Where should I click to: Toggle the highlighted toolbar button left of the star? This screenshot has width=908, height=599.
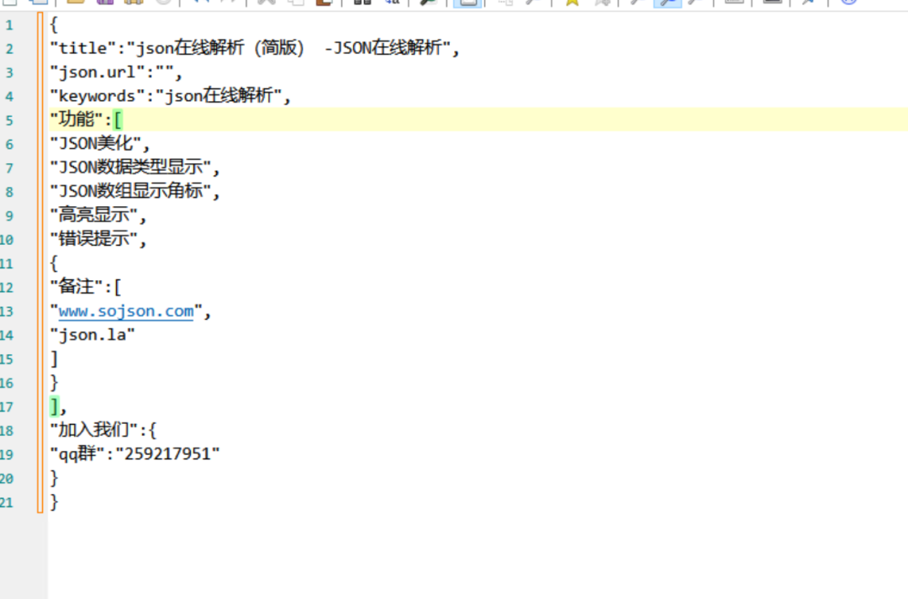click(x=467, y=3)
